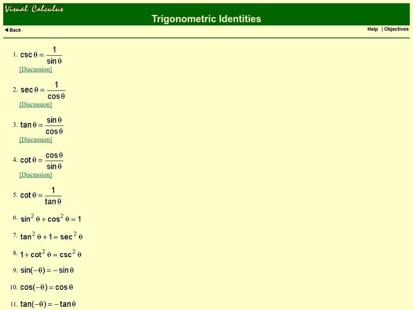Open Discussion for csc θ identity

pyautogui.click(x=36, y=69)
